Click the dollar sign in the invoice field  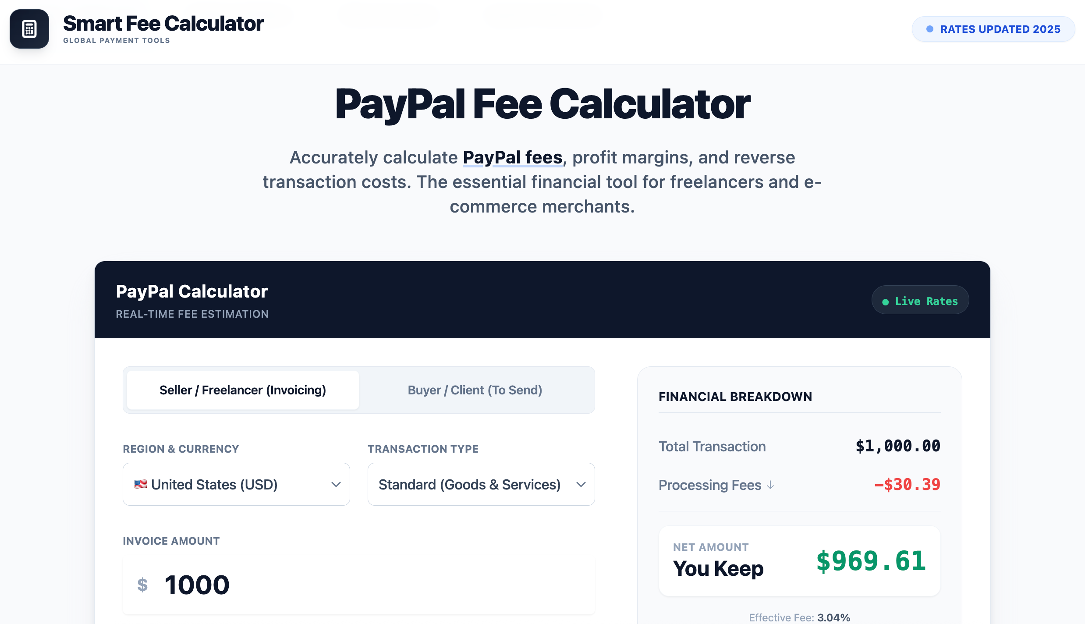point(142,585)
